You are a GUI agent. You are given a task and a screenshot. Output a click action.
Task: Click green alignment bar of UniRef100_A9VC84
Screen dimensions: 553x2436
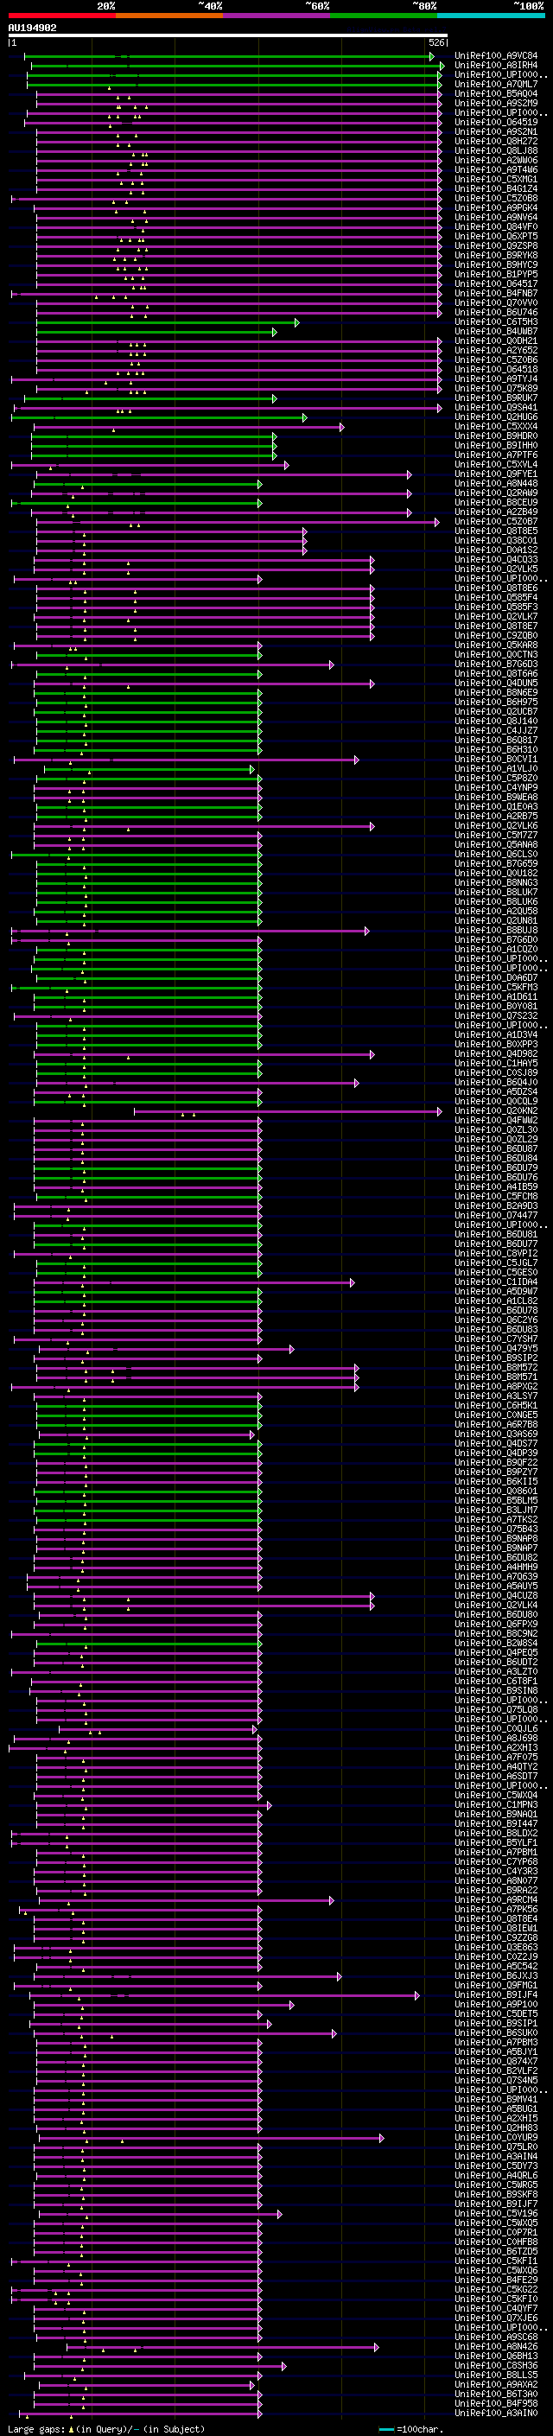[x=229, y=57]
